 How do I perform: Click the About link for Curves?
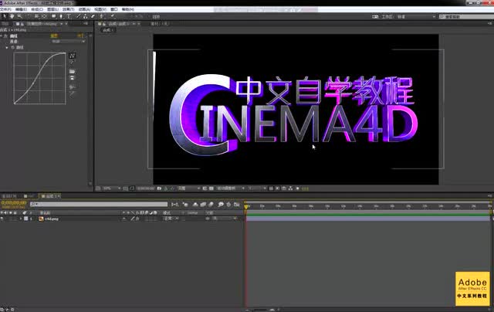tap(80, 36)
